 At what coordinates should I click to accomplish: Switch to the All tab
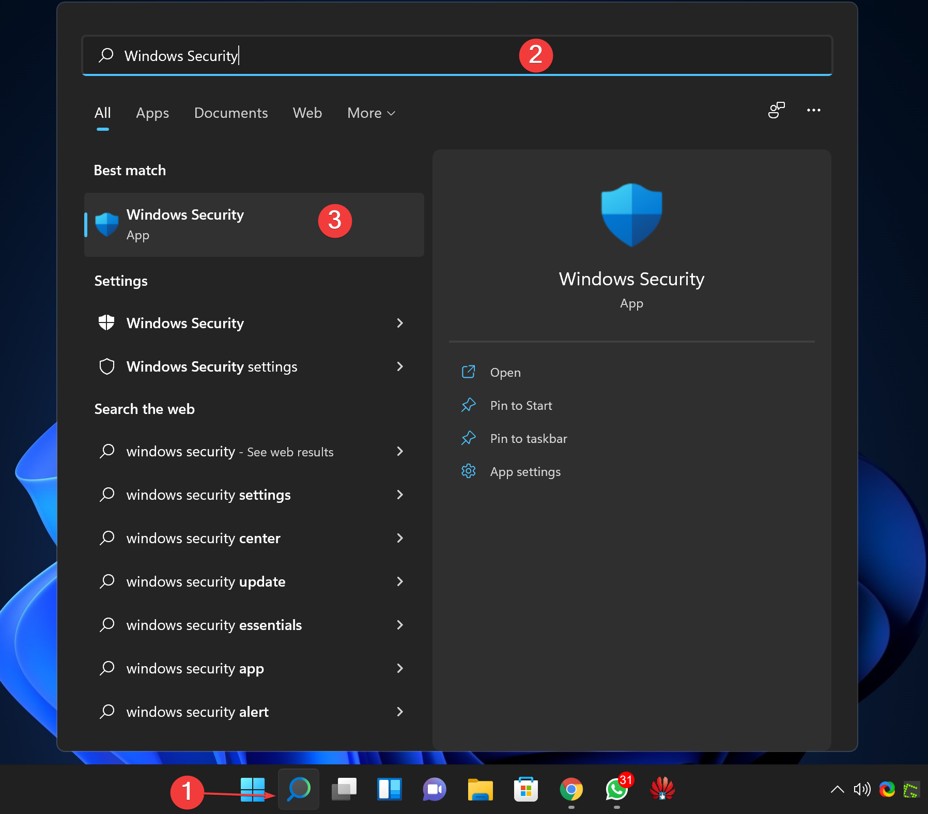pyautogui.click(x=103, y=113)
